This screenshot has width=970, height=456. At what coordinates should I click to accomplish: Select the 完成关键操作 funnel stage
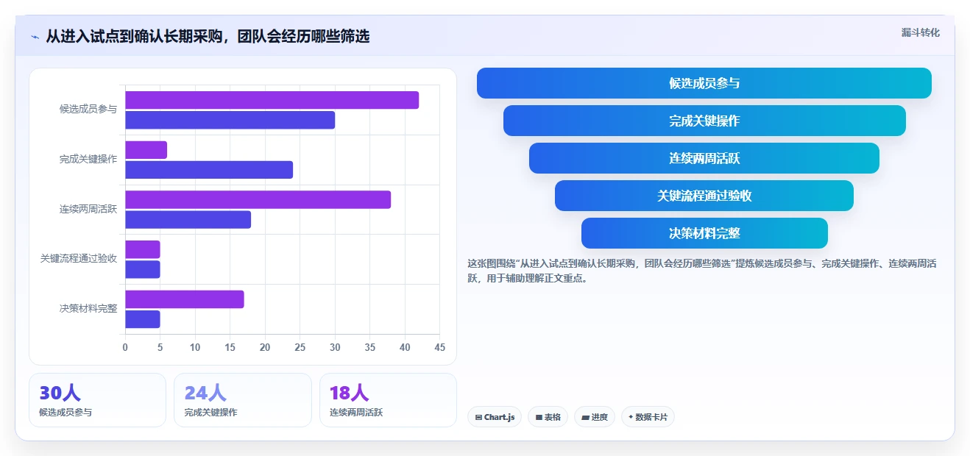(704, 121)
